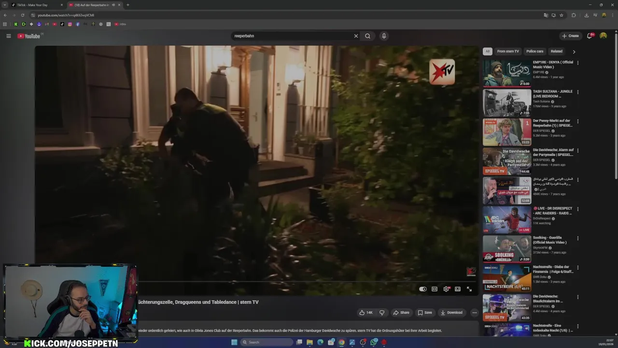Like the video with 14K likes

point(366,313)
